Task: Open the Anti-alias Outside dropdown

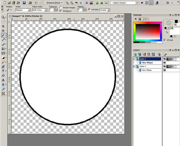Action: (x=109, y=10)
